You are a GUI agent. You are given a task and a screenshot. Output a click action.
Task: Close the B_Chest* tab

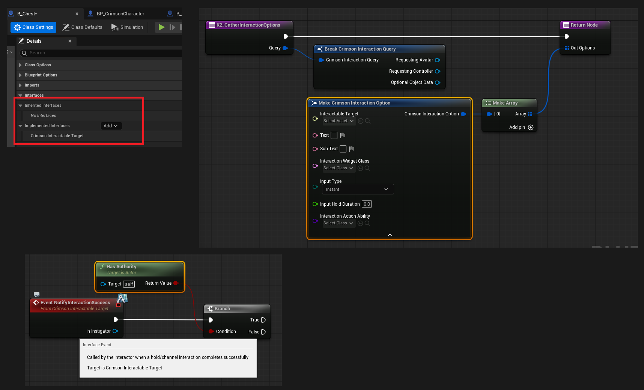click(77, 14)
